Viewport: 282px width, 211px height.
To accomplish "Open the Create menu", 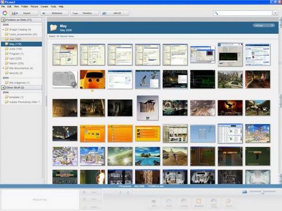I will [44, 6].
